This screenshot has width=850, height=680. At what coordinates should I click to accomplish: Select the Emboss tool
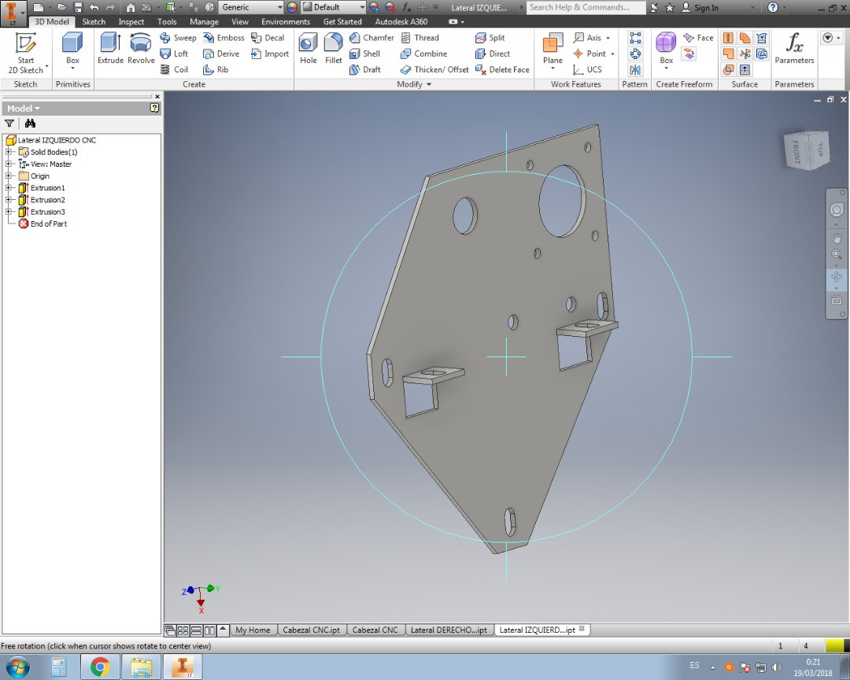click(x=224, y=38)
